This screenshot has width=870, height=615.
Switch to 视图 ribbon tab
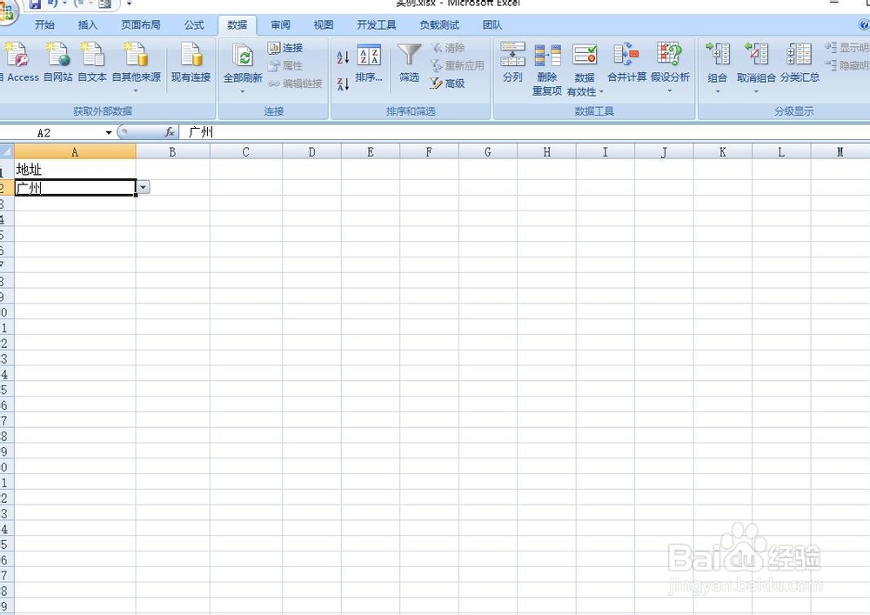click(x=324, y=25)
